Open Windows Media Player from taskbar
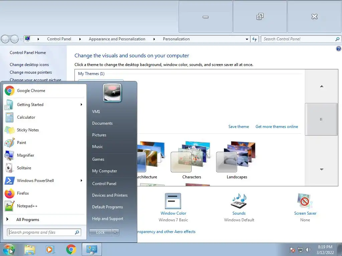Image resolution: width=342 pixels, height=256 pixels. point(50,250)
